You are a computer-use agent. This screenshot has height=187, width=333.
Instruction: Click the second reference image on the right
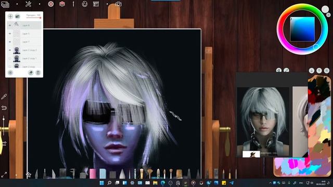[x=300, y=122]
